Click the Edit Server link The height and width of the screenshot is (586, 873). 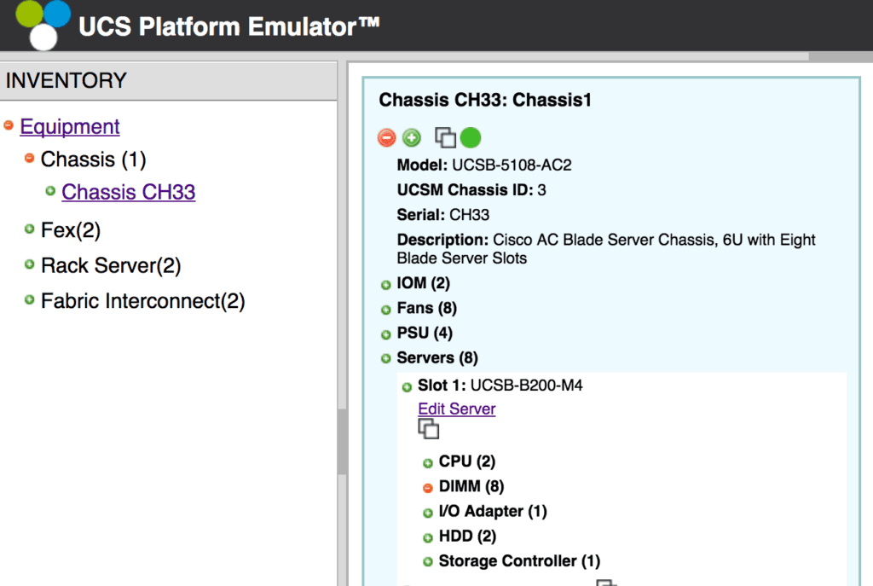coord(457,409)
